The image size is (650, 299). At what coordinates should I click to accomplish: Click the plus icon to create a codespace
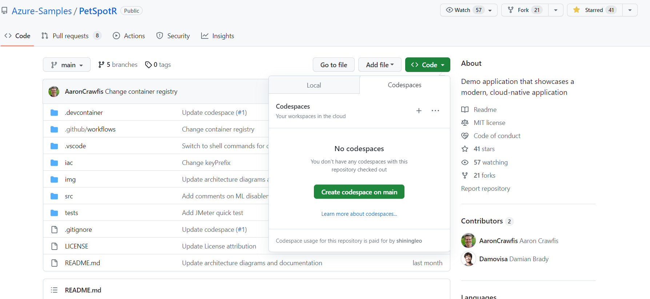[x=419, y=110]
